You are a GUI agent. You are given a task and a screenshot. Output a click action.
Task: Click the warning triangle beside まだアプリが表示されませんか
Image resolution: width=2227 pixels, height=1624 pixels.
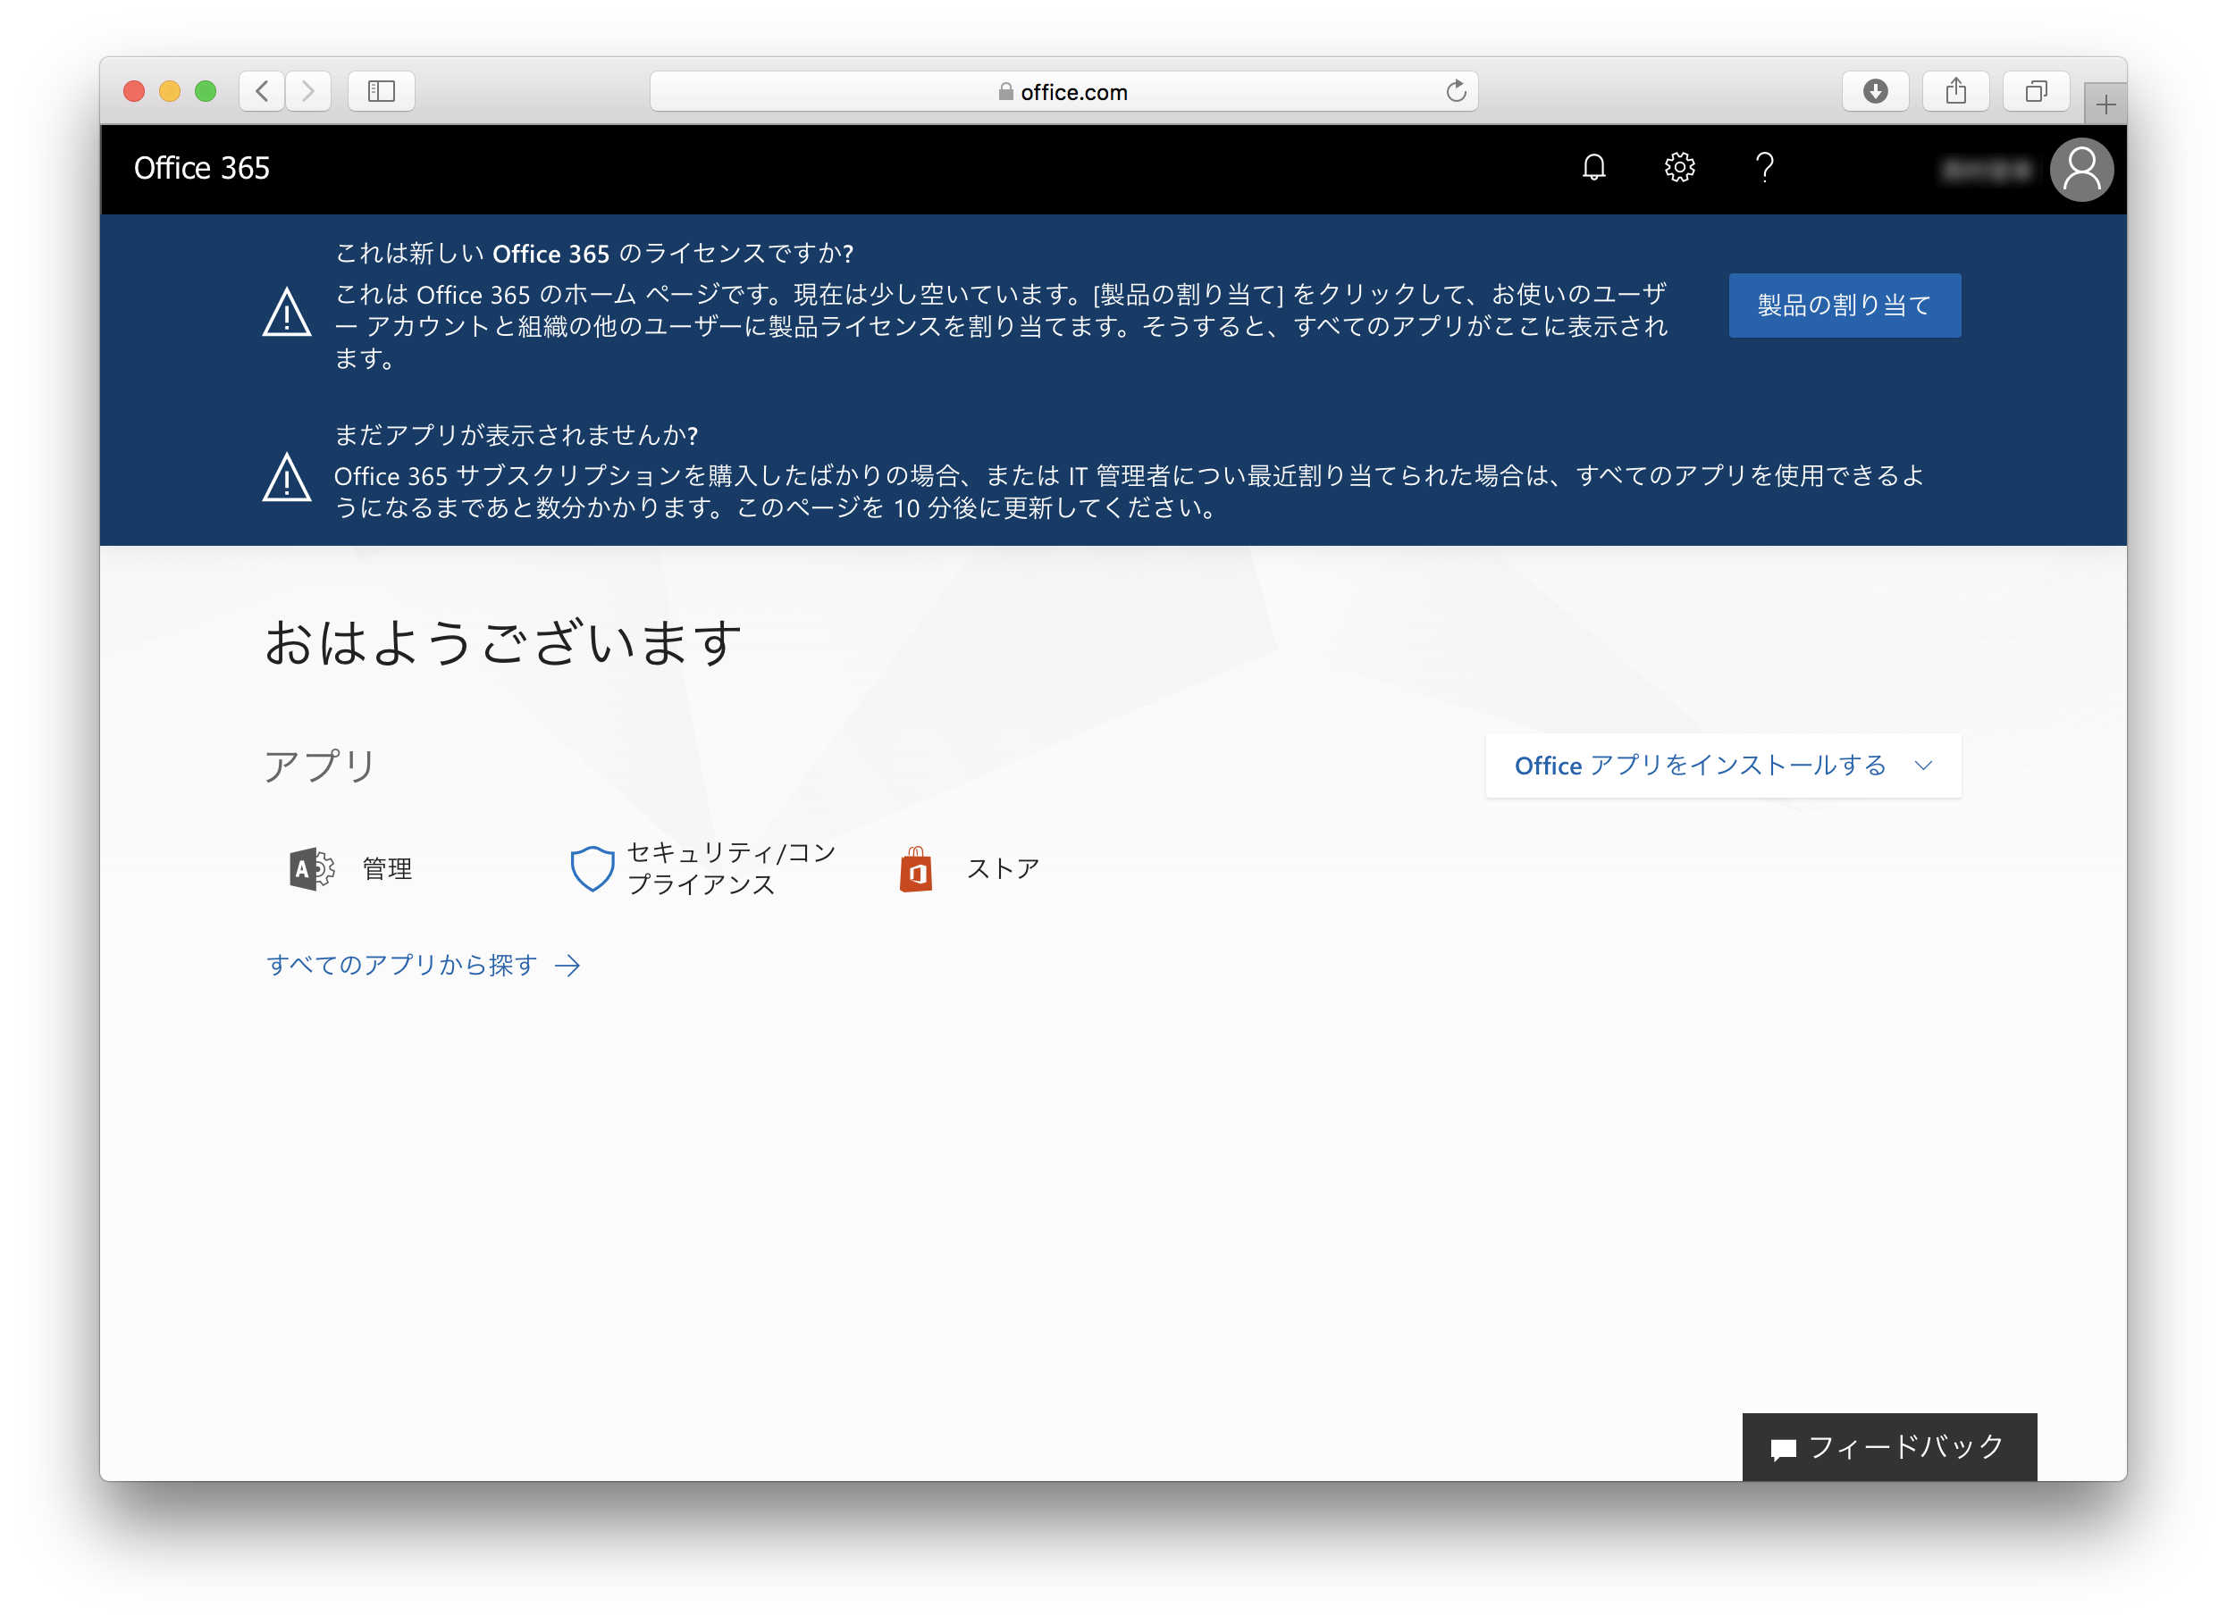coord(287,477)
